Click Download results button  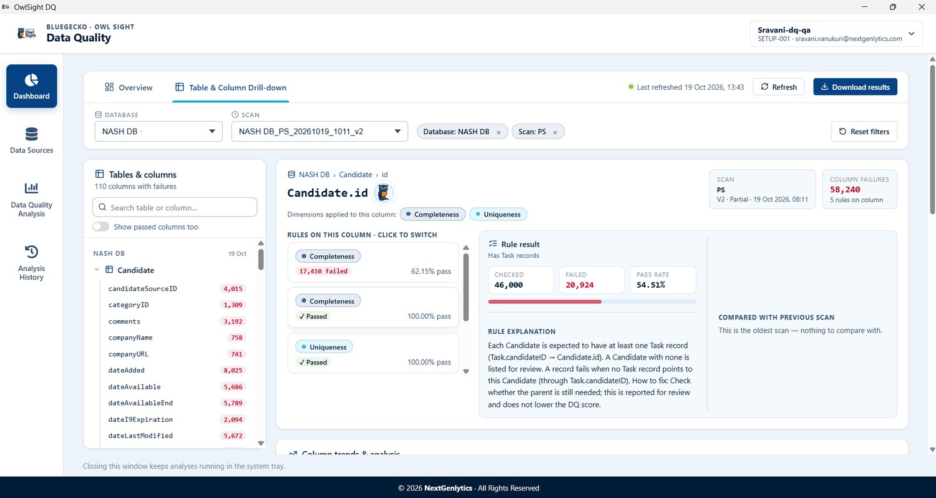tap(856, 87)
